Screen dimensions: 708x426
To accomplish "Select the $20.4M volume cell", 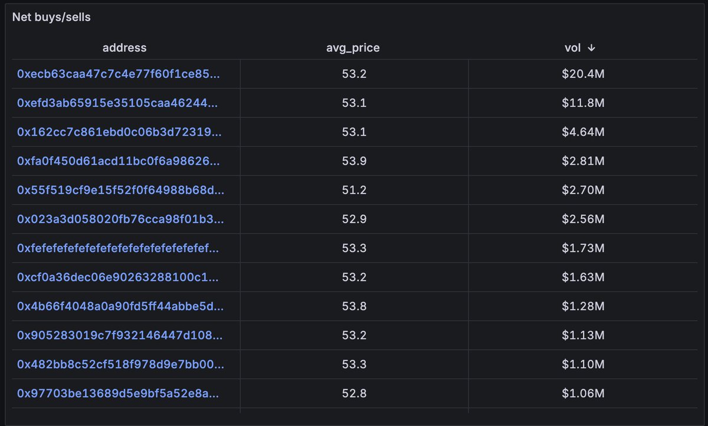I will coord(583,74).
